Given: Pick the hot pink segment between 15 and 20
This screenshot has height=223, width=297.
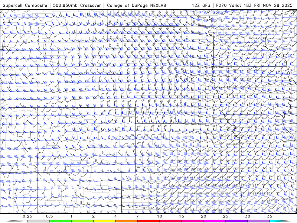Looking at the screenshot, I should pos(192,221).
